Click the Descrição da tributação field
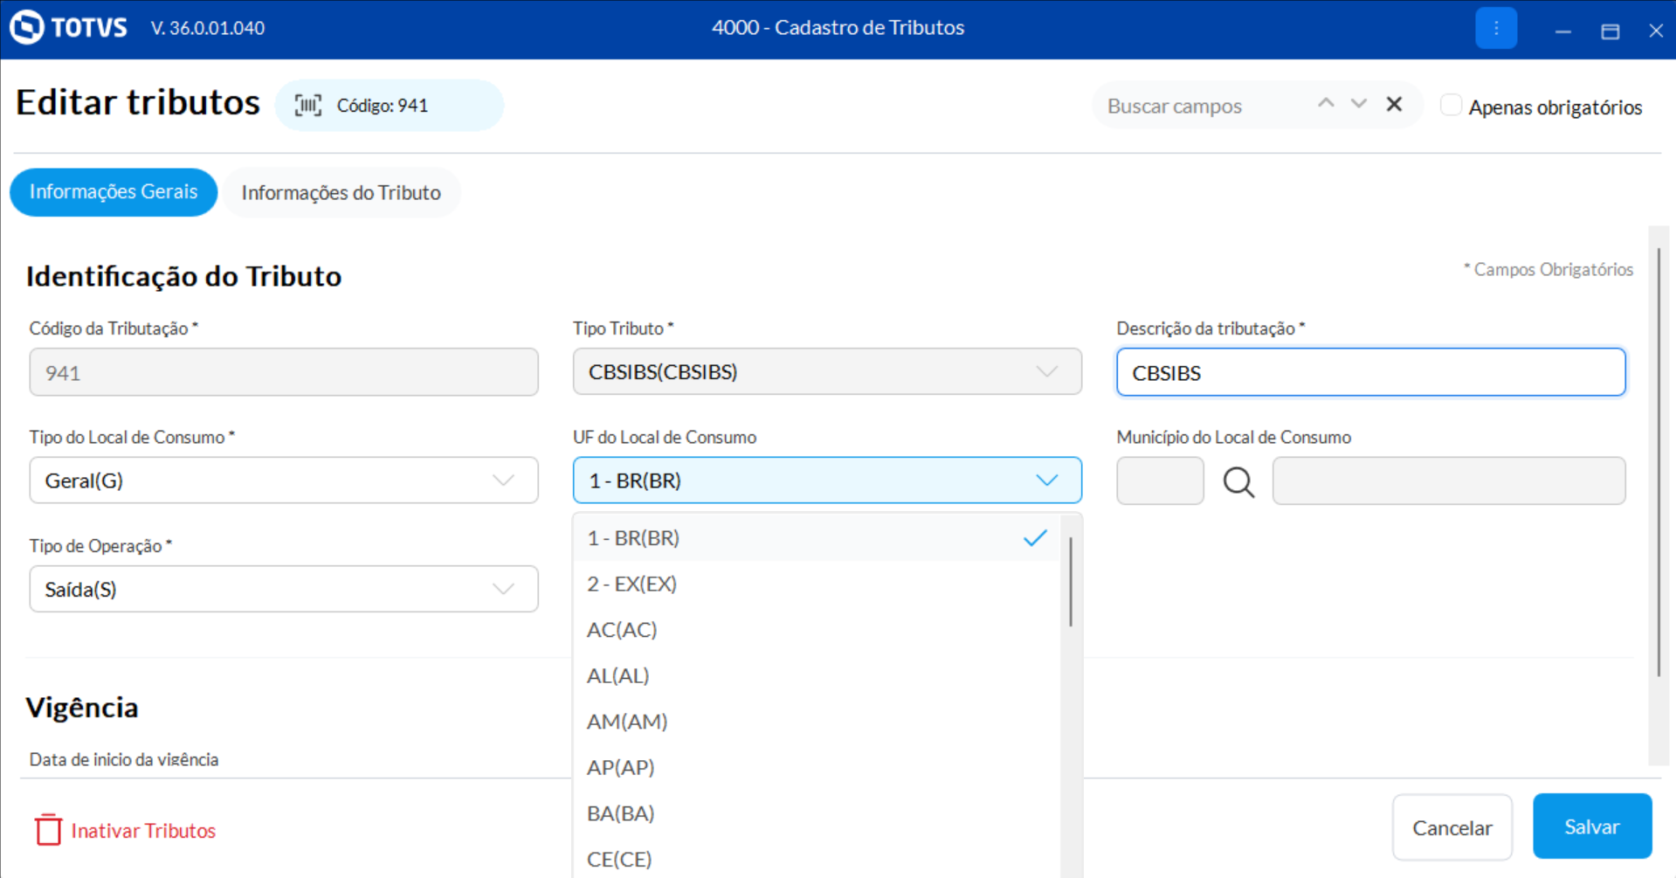Viewport: 1676px width, 878px height. 1369,373
